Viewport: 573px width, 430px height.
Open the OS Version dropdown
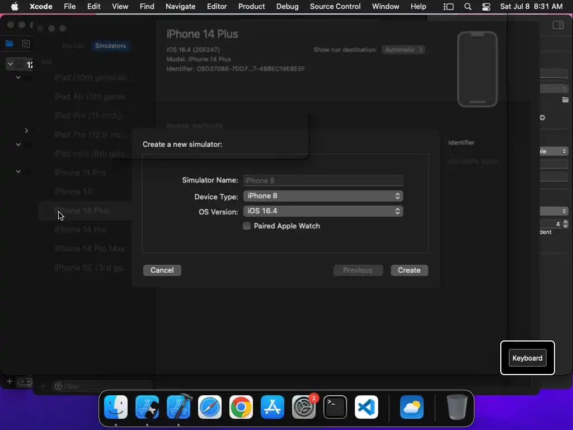pyautogui.click(x=323, y=211)
